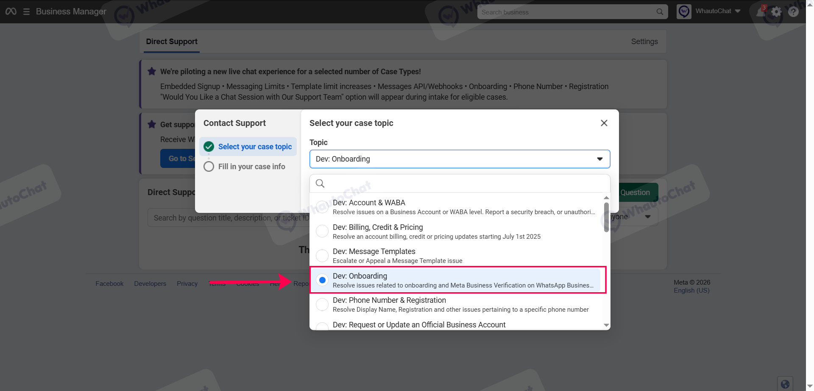814x391 pixels.
Task: Open the Topic dropdown showing Dev: Onboarding
Action: pyautogui.click(x=460, y=159)
